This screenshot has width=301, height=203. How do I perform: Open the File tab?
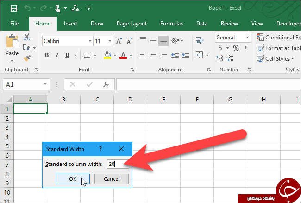point(14,24)
